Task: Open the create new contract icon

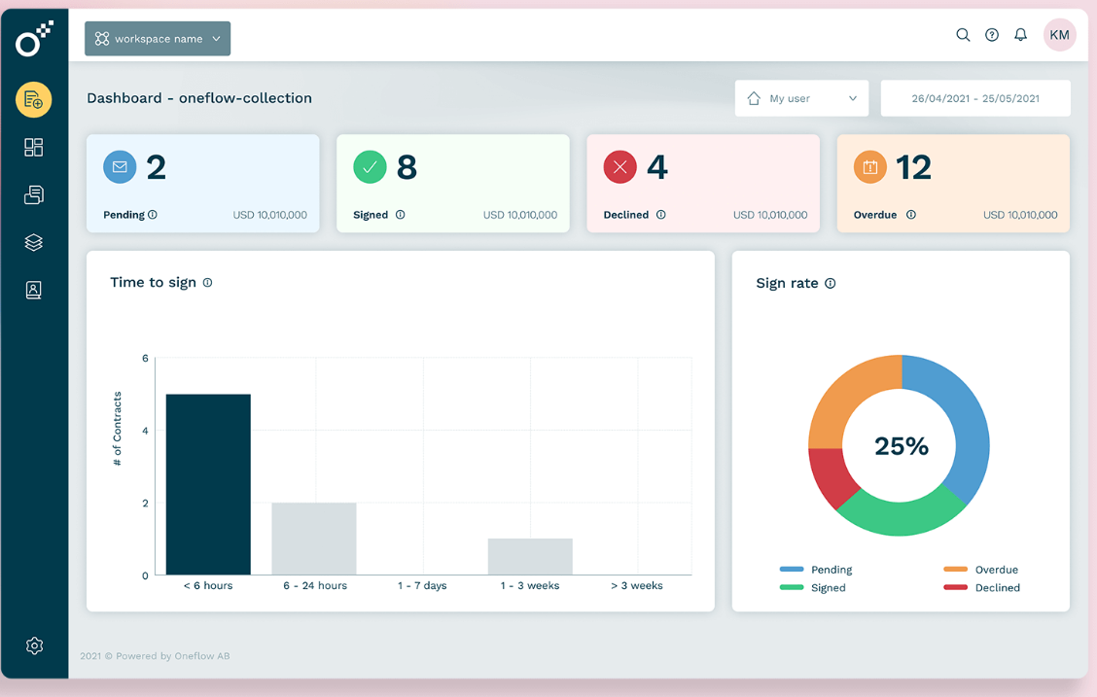Action: (34, 100)
